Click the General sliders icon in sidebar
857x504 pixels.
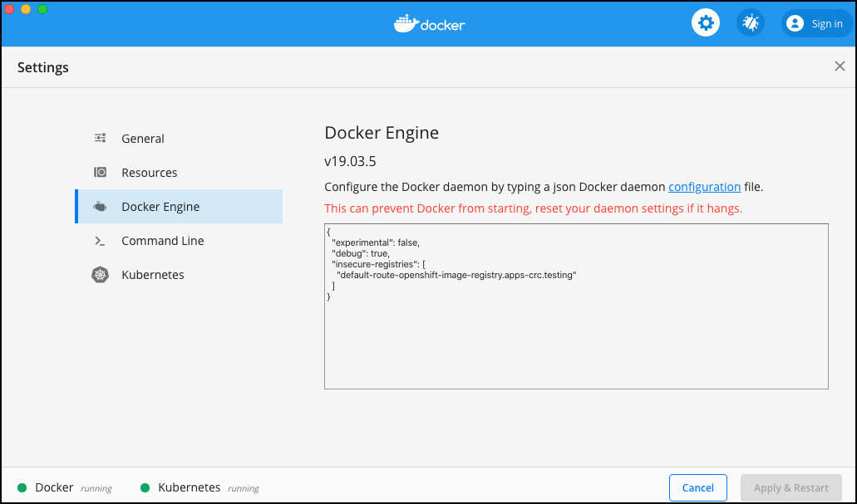tap(100, 139)
